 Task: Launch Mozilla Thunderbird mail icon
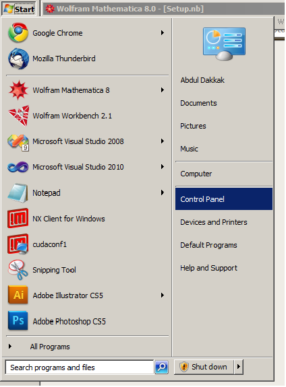coord(18,59)
